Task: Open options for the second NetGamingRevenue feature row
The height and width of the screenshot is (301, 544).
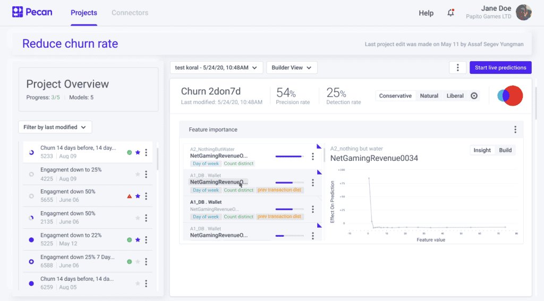Action: pyautogui.click(x=312, y=183)
